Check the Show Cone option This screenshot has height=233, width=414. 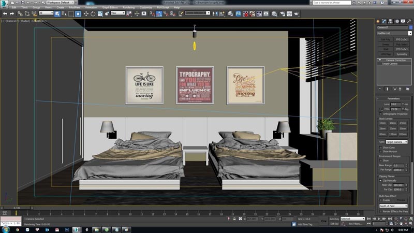coord(381,147)
